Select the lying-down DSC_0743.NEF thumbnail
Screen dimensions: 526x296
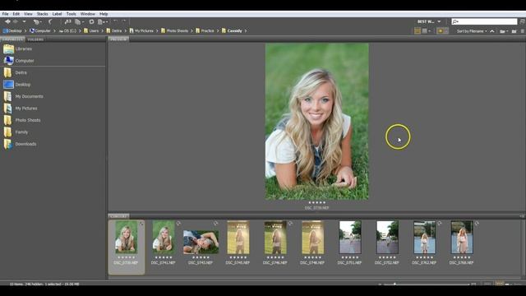pos(201,242)
